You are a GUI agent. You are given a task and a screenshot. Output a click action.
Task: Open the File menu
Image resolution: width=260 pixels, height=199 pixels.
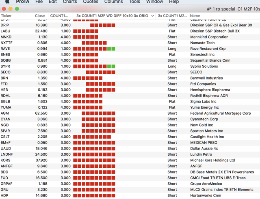point(39,2)
